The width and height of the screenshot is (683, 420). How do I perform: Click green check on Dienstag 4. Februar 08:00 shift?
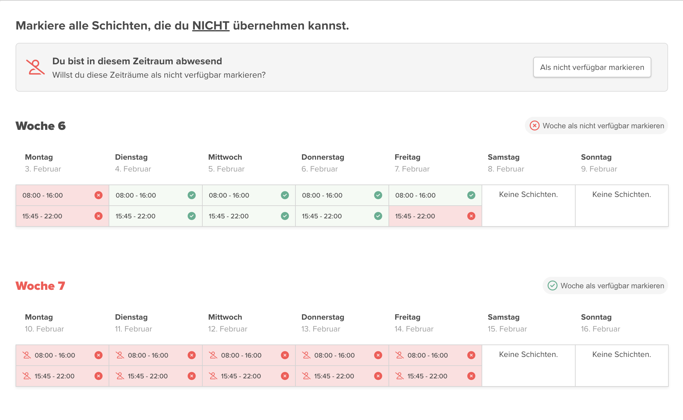click(x=191, y=195)
